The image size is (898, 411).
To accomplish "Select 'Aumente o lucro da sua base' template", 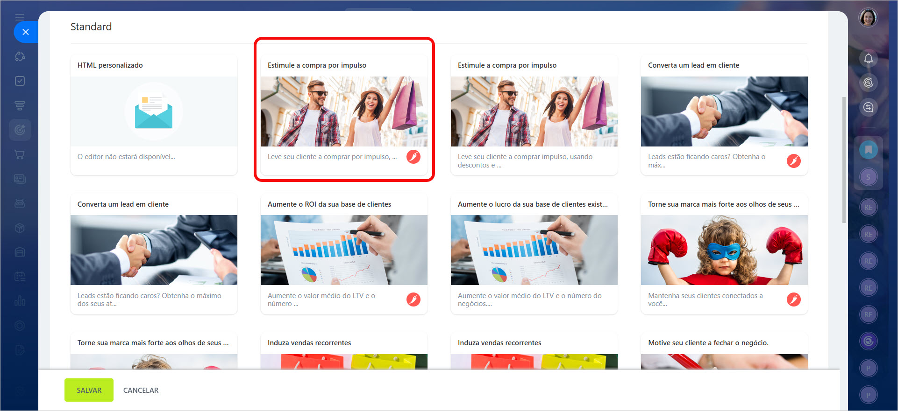I will click(534, 254).
